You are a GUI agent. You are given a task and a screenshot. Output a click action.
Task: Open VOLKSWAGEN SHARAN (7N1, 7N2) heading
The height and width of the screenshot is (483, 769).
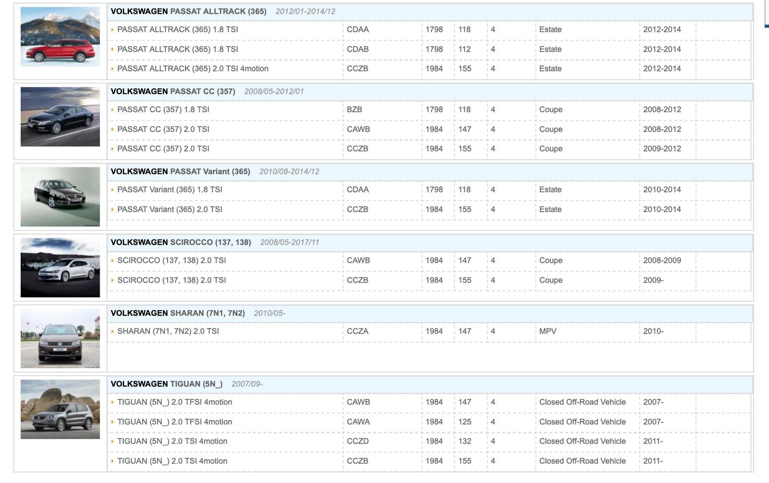(x=178, y=313)
